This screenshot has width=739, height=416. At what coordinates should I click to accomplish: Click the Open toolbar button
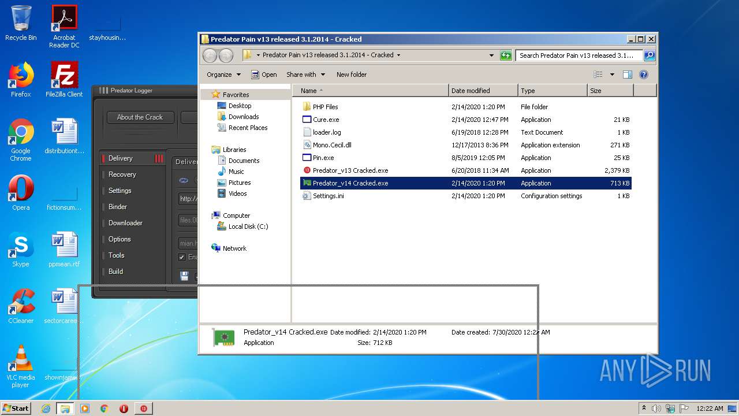coord(264,75)
